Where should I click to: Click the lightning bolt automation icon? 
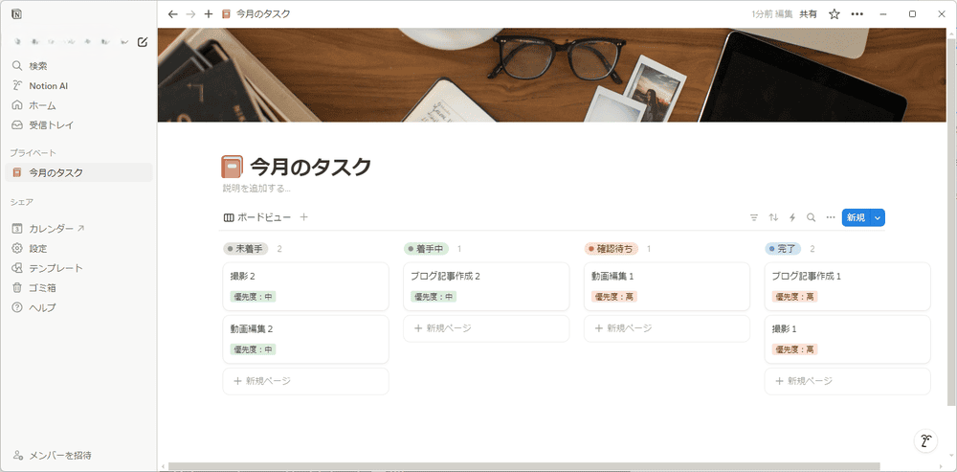(792, 217)
